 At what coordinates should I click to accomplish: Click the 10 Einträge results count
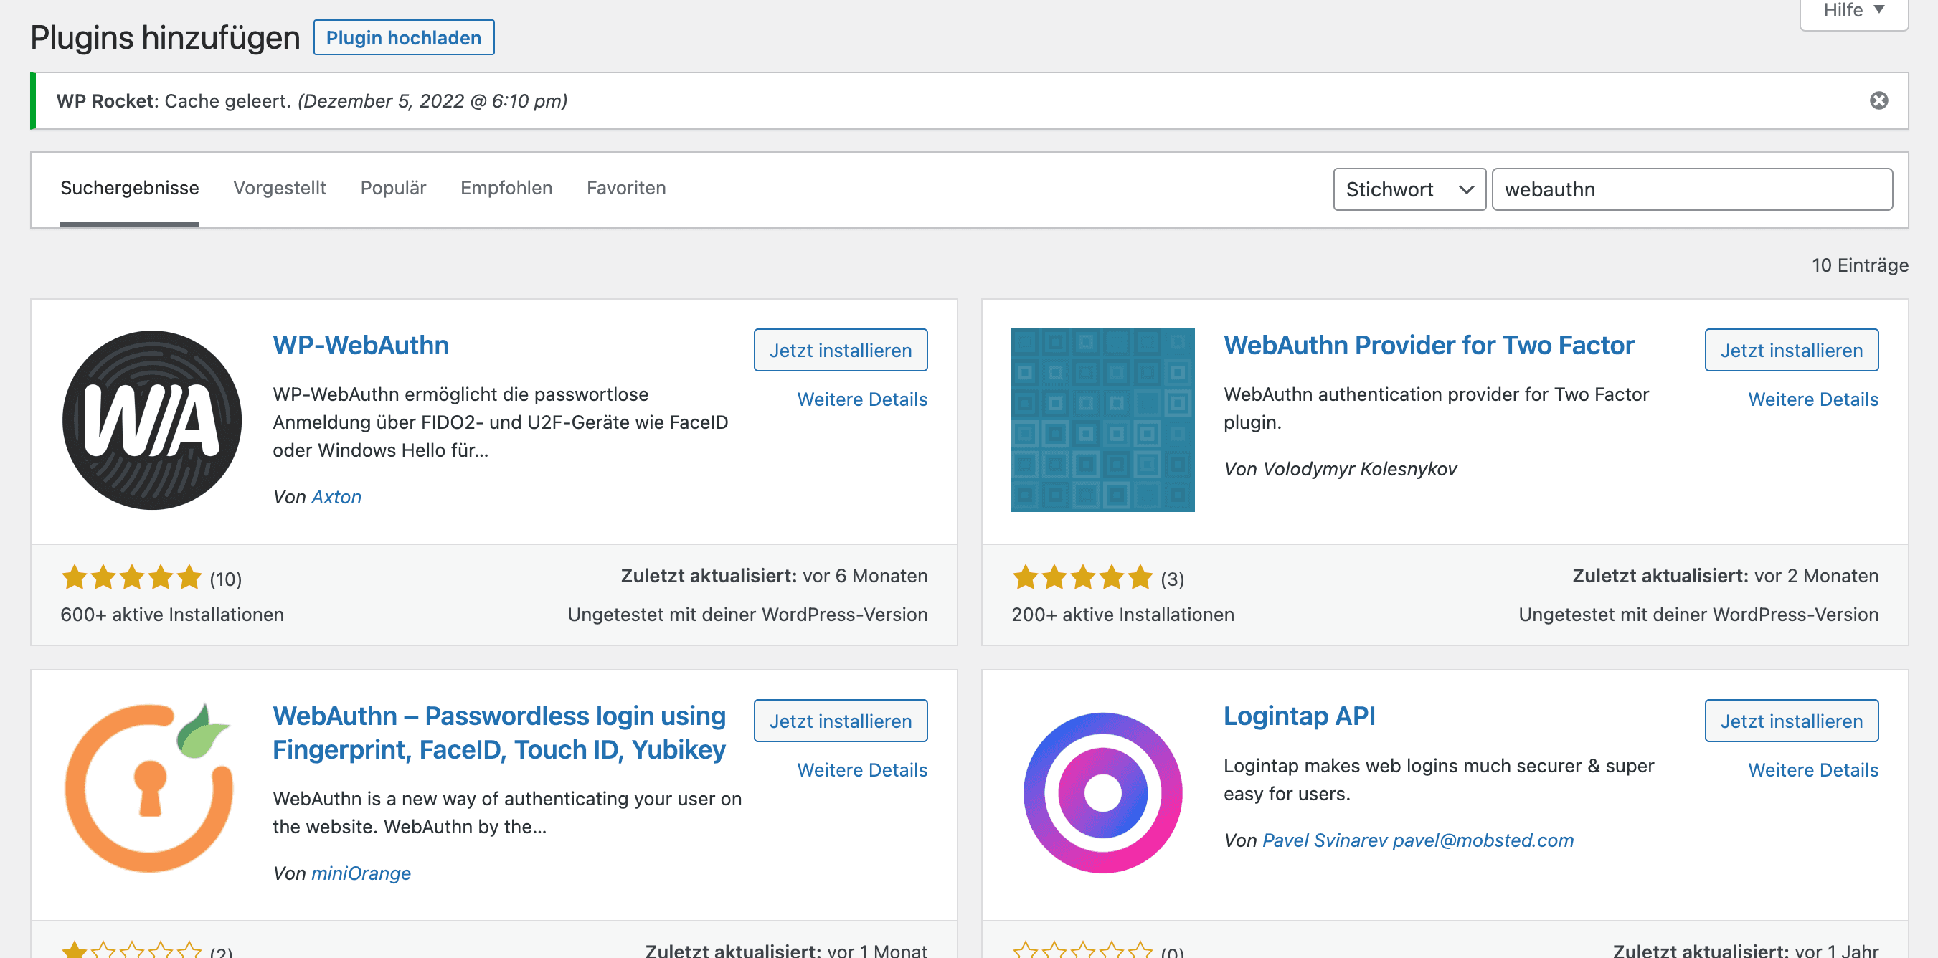point(1860,265)
